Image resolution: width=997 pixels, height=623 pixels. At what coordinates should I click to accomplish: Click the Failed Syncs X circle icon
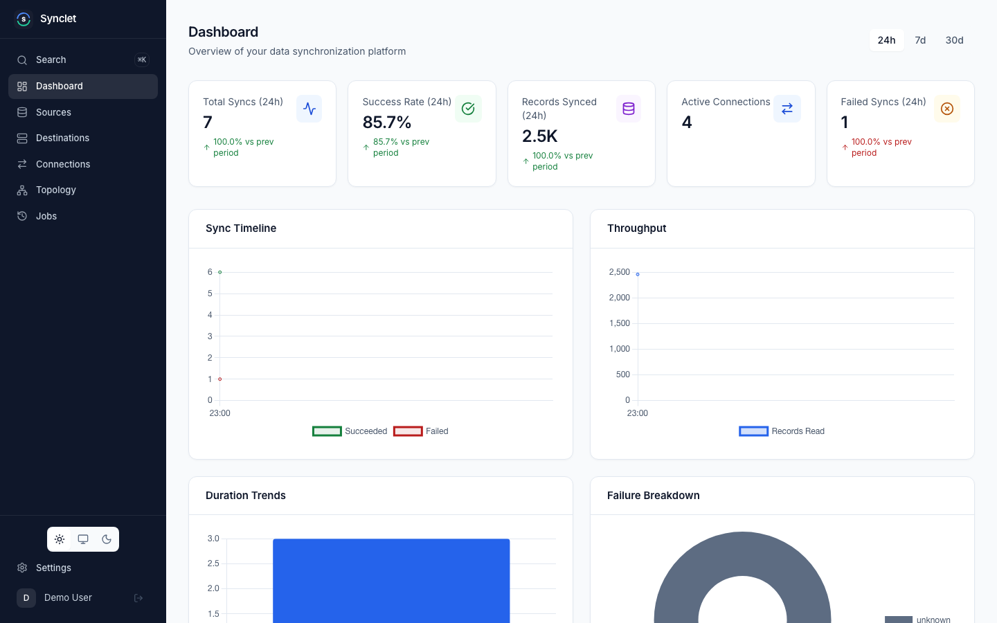[x=947, y=109]
